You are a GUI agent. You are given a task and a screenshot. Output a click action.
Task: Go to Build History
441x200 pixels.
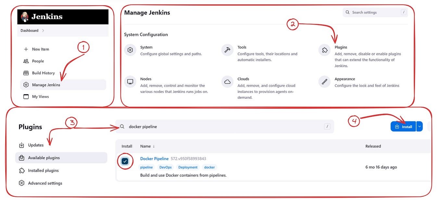pyautogui.click(x=43, y=73)
